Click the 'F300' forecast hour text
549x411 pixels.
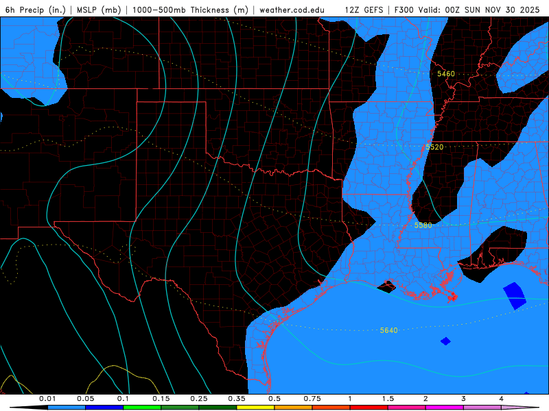404,10
